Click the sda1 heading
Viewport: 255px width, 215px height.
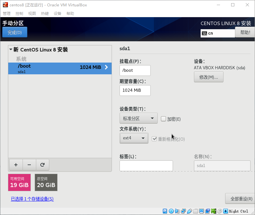click(125, 49)
